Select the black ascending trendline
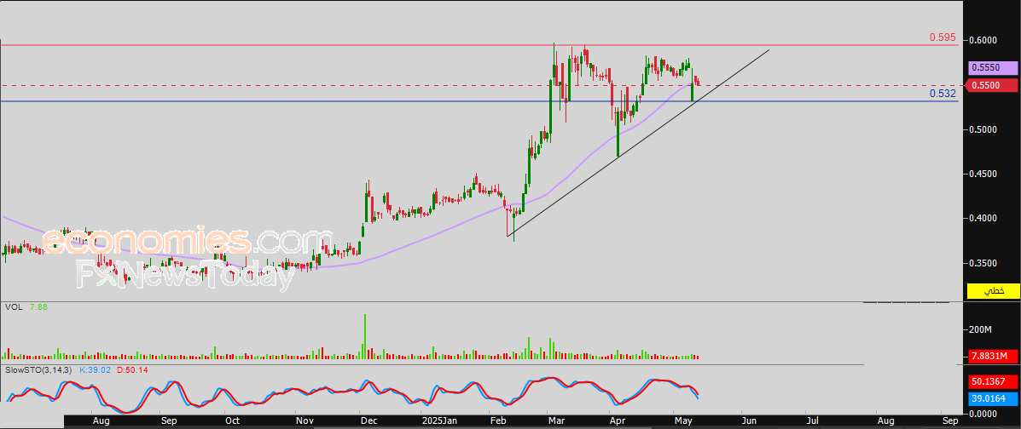Viewport: 1021px width, 429px height. pos(638,143)
